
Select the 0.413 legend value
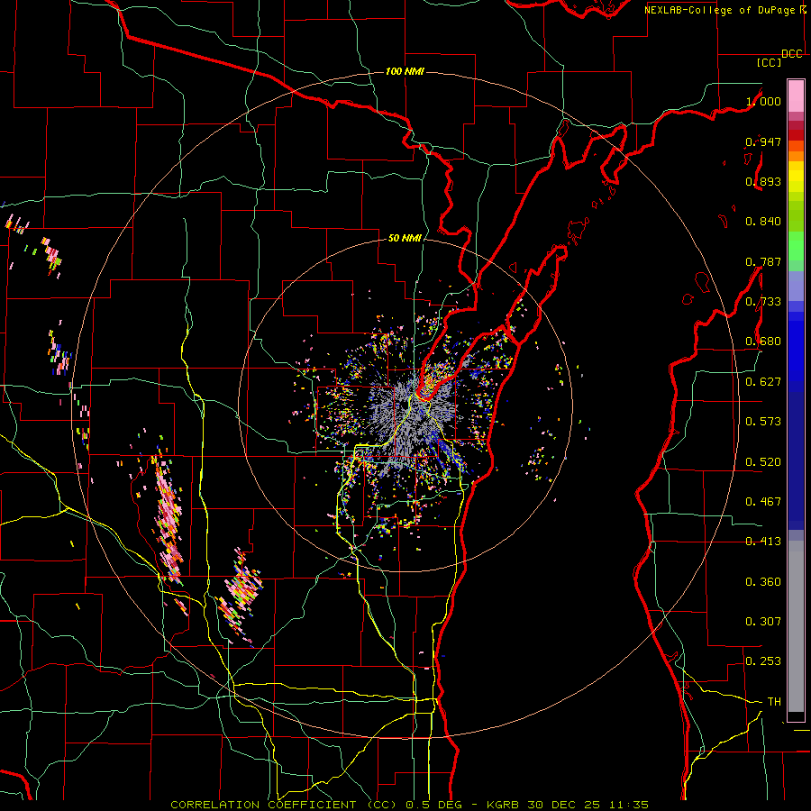click(763, 542)
